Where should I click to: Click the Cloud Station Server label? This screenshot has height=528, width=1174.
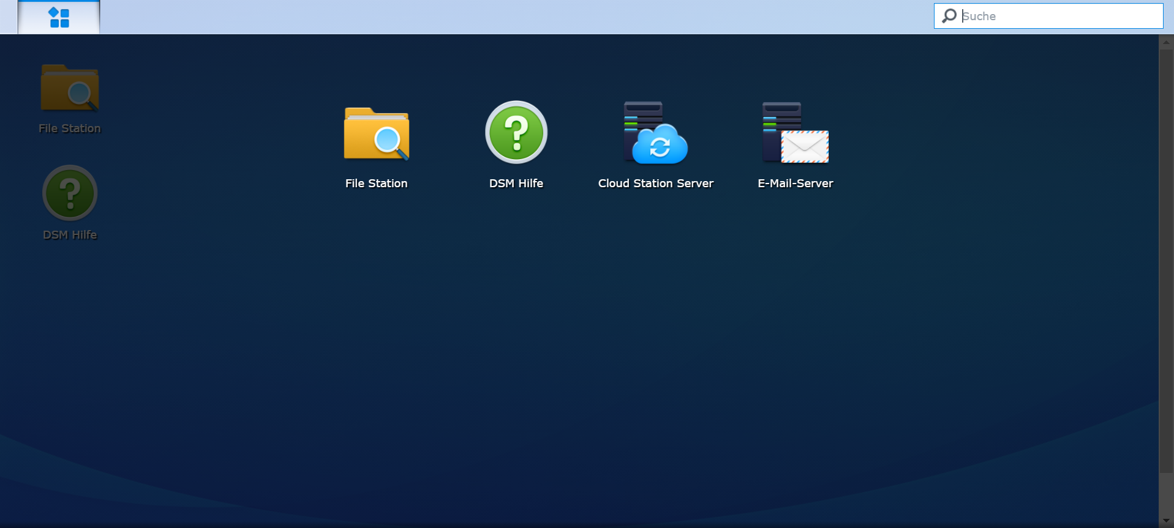click(655, 184)
